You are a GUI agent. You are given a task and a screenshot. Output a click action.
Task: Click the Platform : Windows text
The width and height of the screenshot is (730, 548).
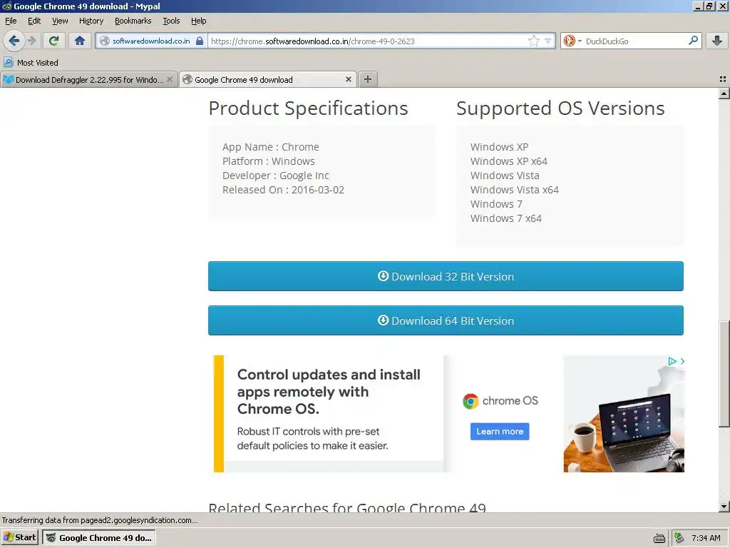click(x=268, y=161)
